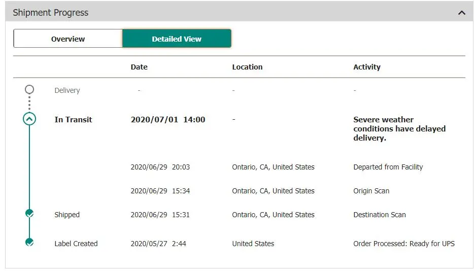The width and height of the screenshot is (474, 271).
Task: Collapse the In Transit step chevron circle
Action: 29,119
